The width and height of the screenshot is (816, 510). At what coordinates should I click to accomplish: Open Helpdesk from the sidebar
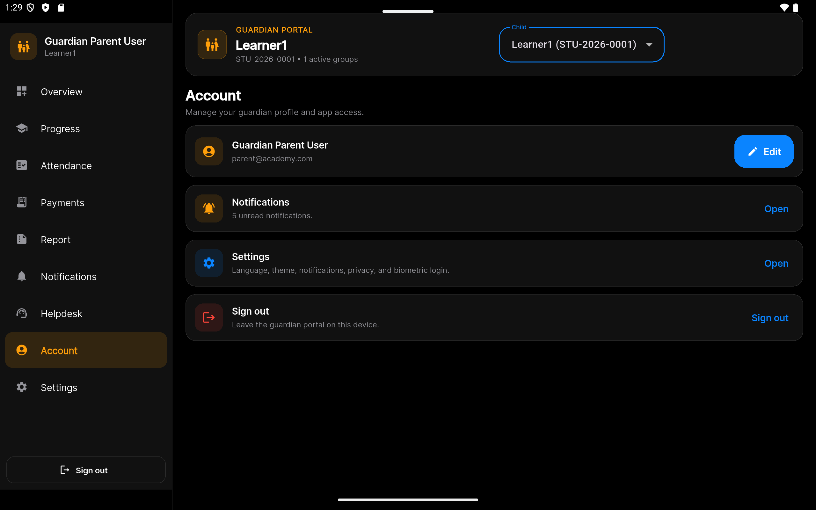click(x=86, y=313)
